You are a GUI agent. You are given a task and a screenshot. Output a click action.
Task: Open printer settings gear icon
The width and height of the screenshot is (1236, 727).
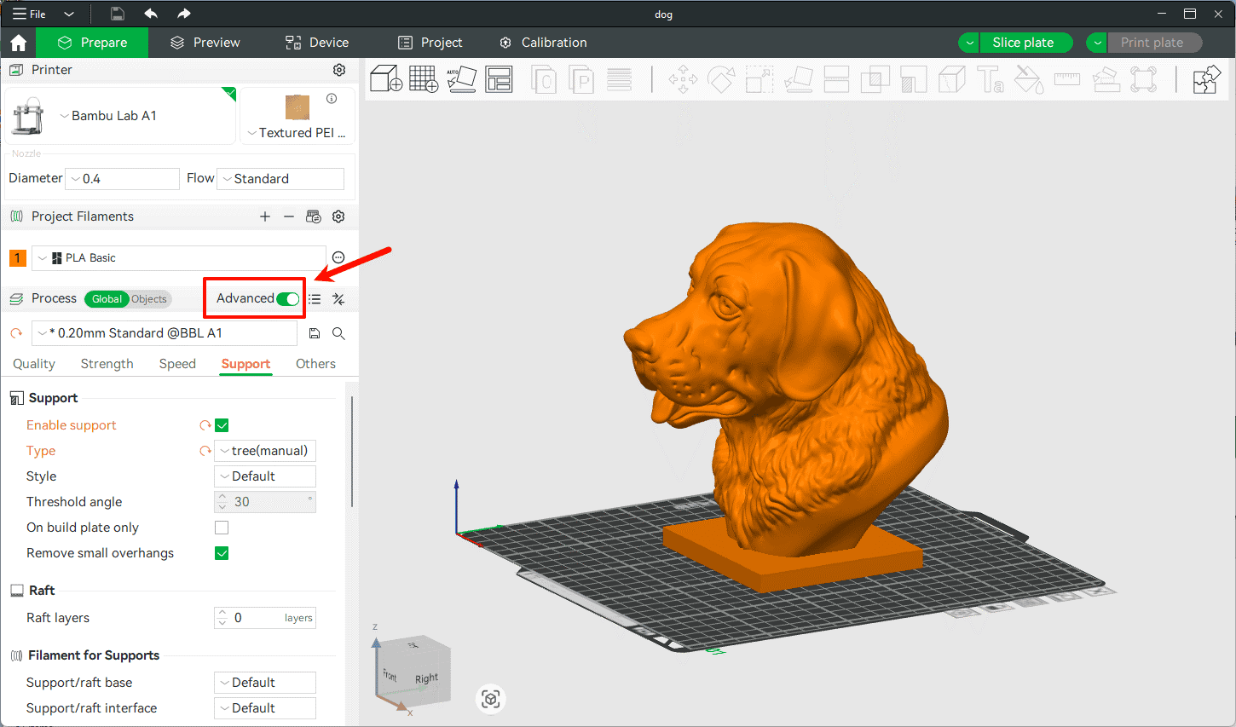[x=339, y=70]
